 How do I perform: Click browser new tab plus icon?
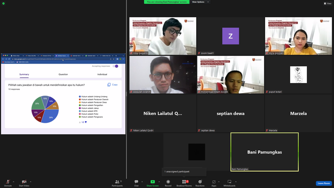tap(116, 56)
